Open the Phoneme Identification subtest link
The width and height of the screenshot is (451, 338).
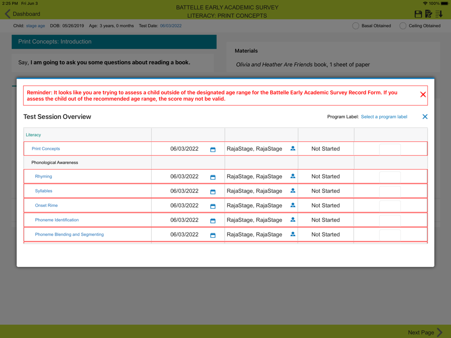(57, 220)
